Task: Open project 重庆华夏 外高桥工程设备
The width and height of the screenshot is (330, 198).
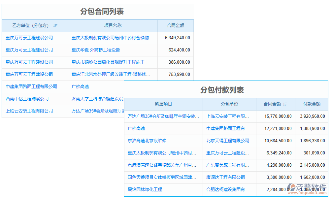Action: pyautogui.click(x=95, y=50)
